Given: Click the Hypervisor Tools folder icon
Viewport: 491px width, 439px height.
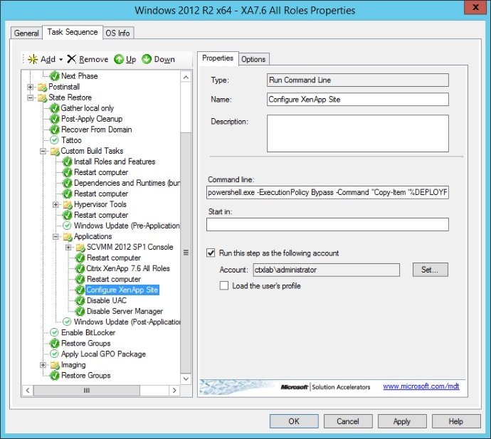Looking at the screenshot, I should [68, 204].
